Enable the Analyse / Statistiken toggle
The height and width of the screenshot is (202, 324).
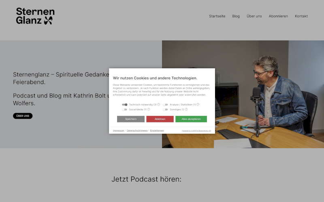165,105
